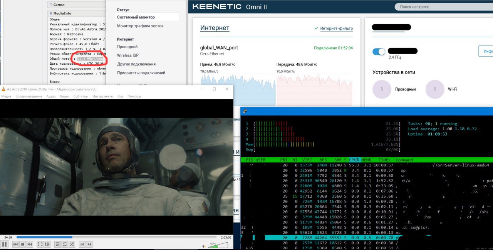493x250 pixels.
Task: Open Другие подключения page
Action: pos(136,64)
